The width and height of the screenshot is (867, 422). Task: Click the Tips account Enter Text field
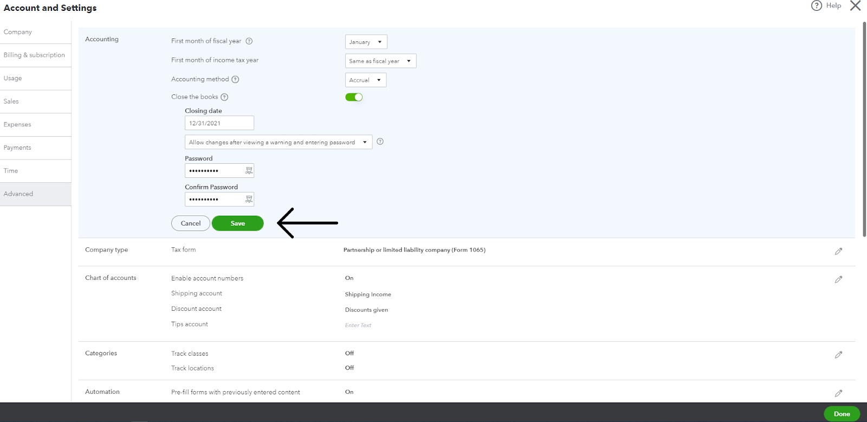point(358,325)
